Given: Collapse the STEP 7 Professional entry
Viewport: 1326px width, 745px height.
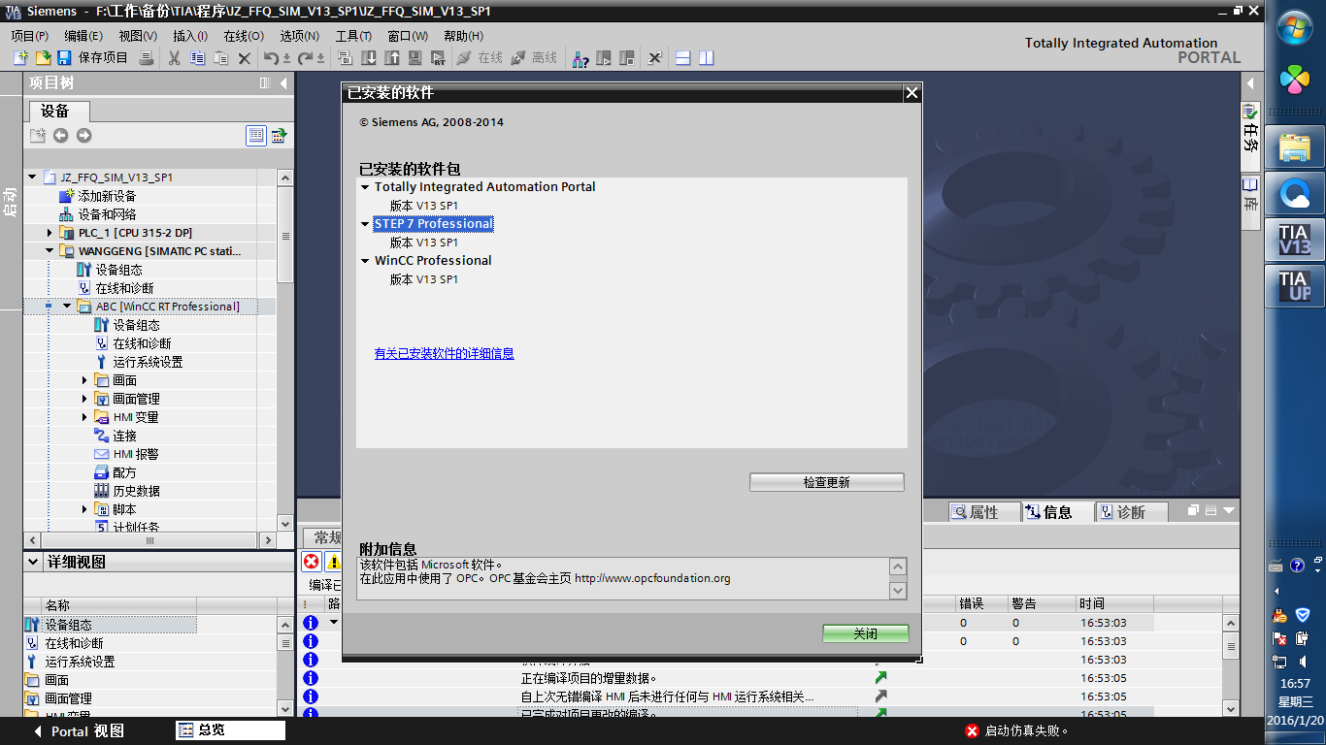Looking at the screenshot, I should [365, 224].
